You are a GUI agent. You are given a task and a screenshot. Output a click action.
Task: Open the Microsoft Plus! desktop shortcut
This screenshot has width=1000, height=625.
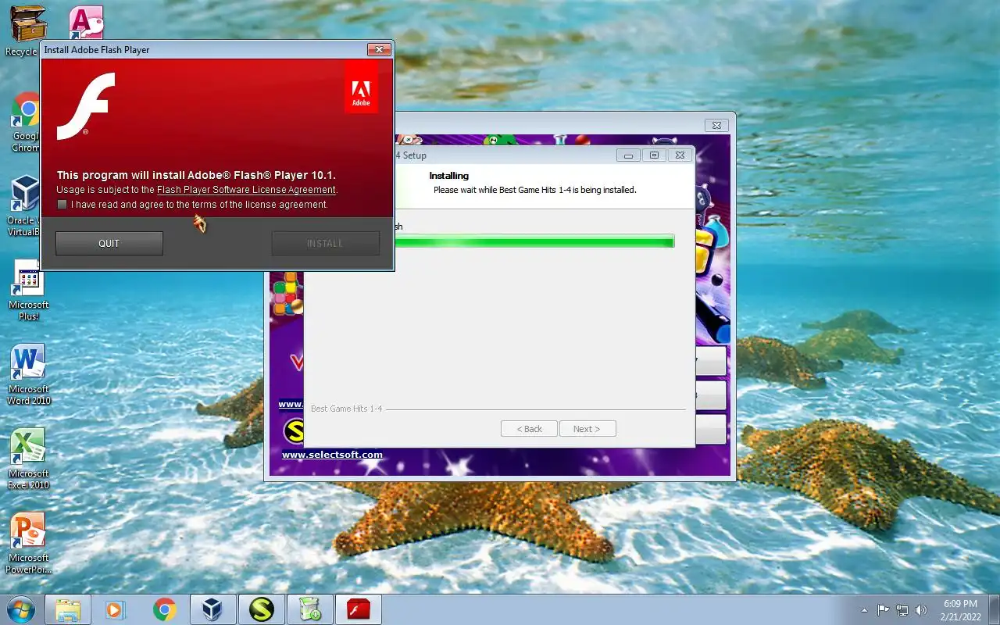(29, 291)
